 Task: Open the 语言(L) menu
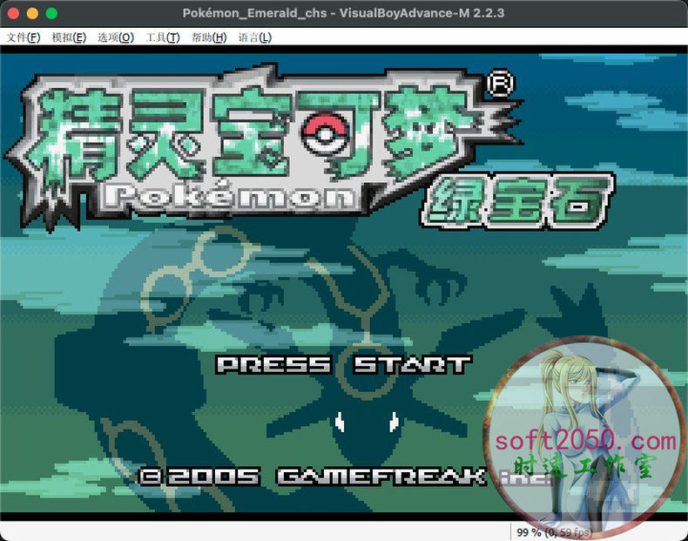tap(254, 37)
